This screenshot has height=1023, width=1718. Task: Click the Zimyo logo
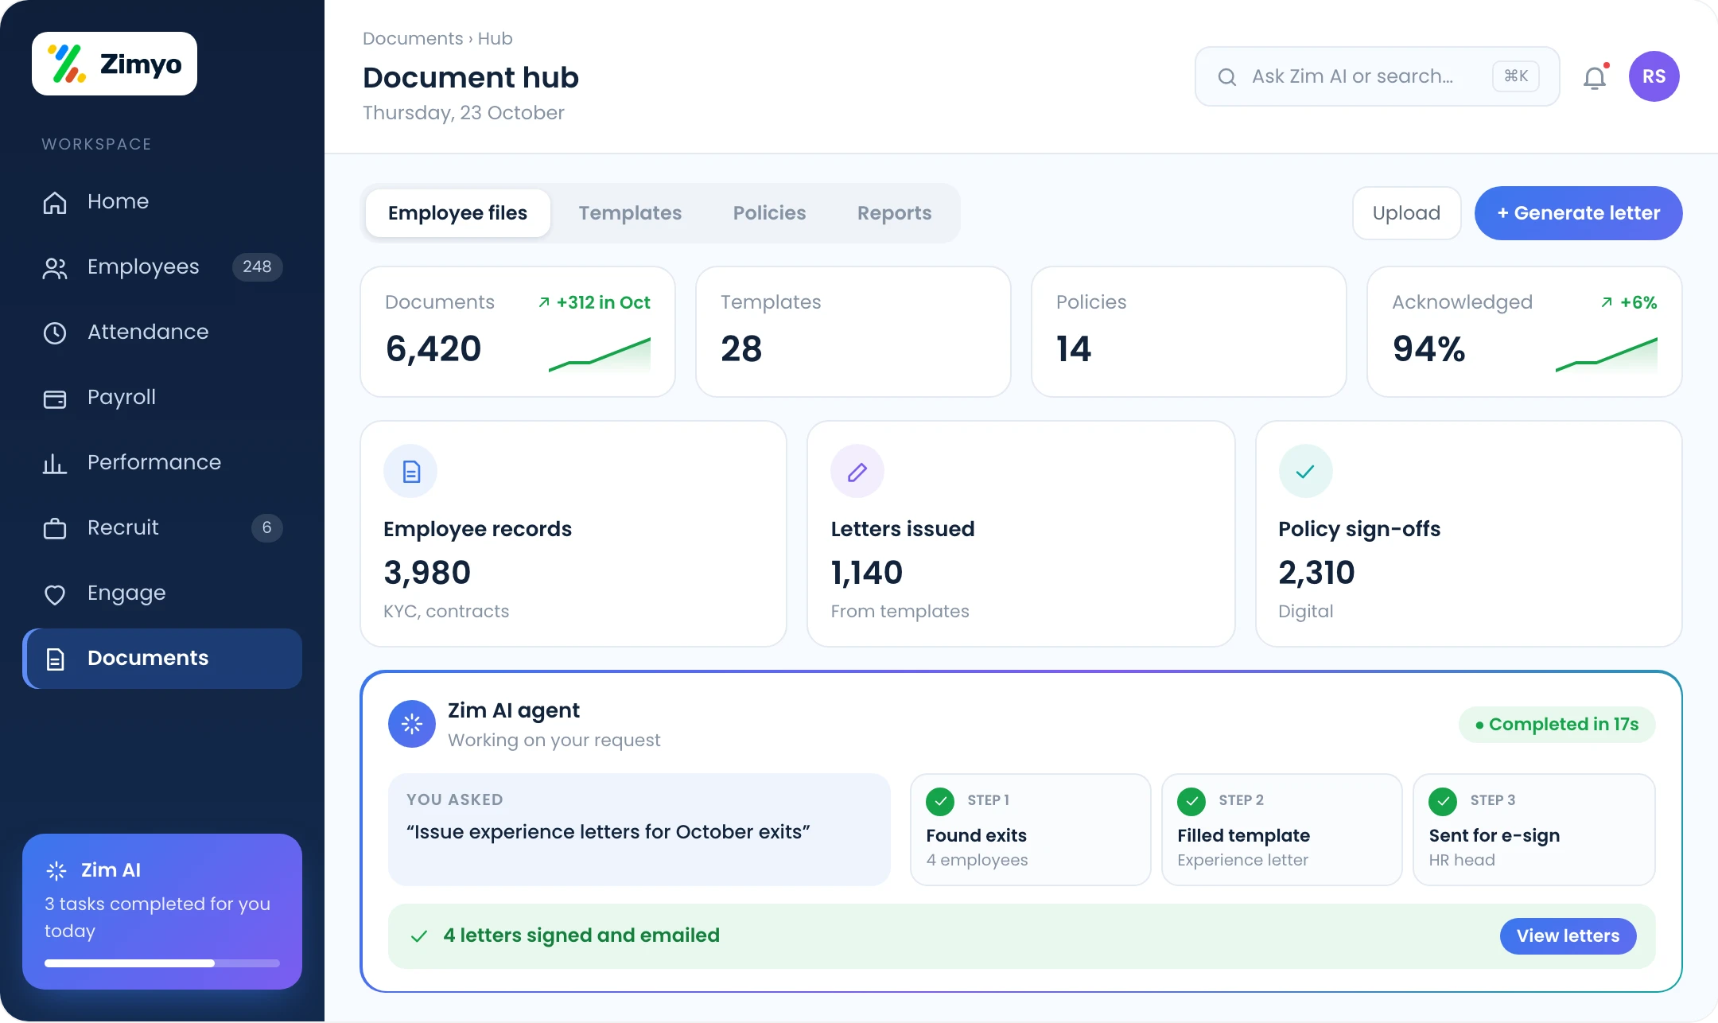115,64
